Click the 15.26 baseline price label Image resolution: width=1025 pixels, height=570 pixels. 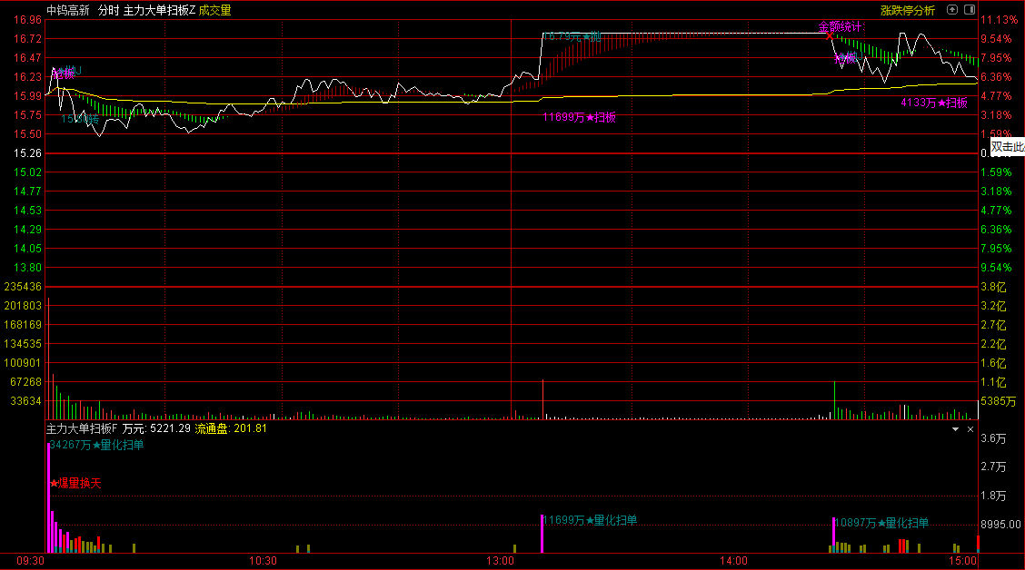[x=27, y=153]
